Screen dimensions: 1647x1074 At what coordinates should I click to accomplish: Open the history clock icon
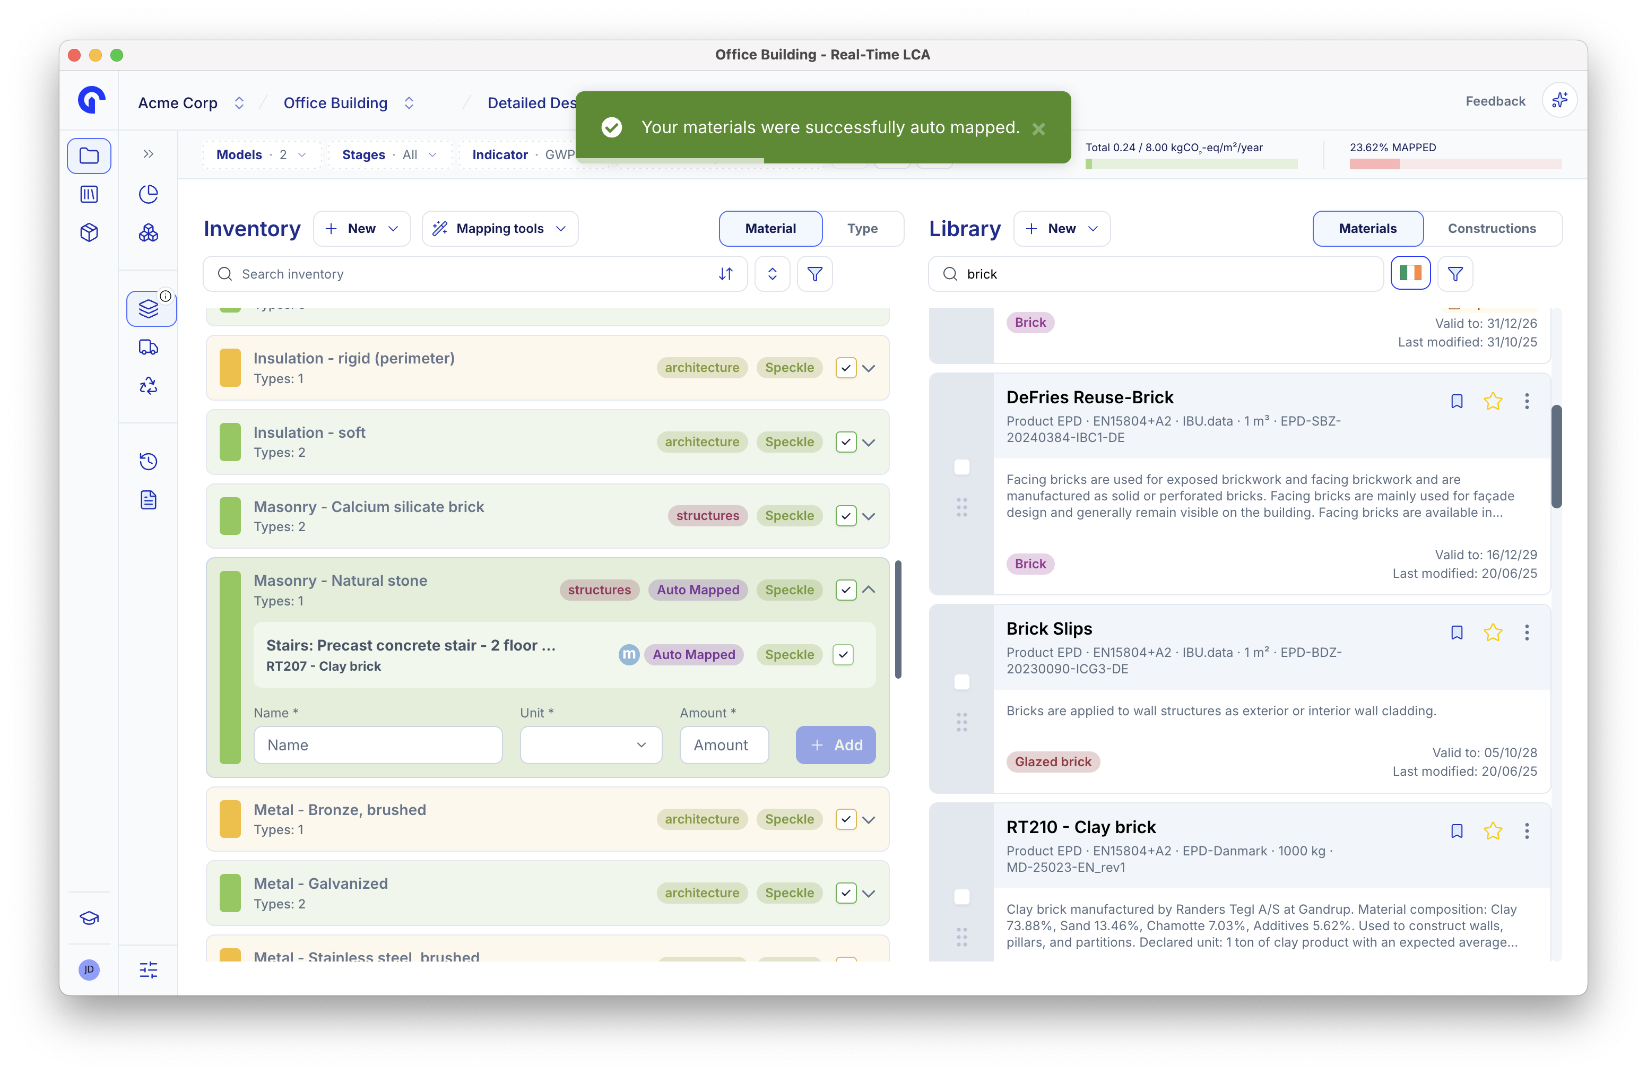pos(148,461)
